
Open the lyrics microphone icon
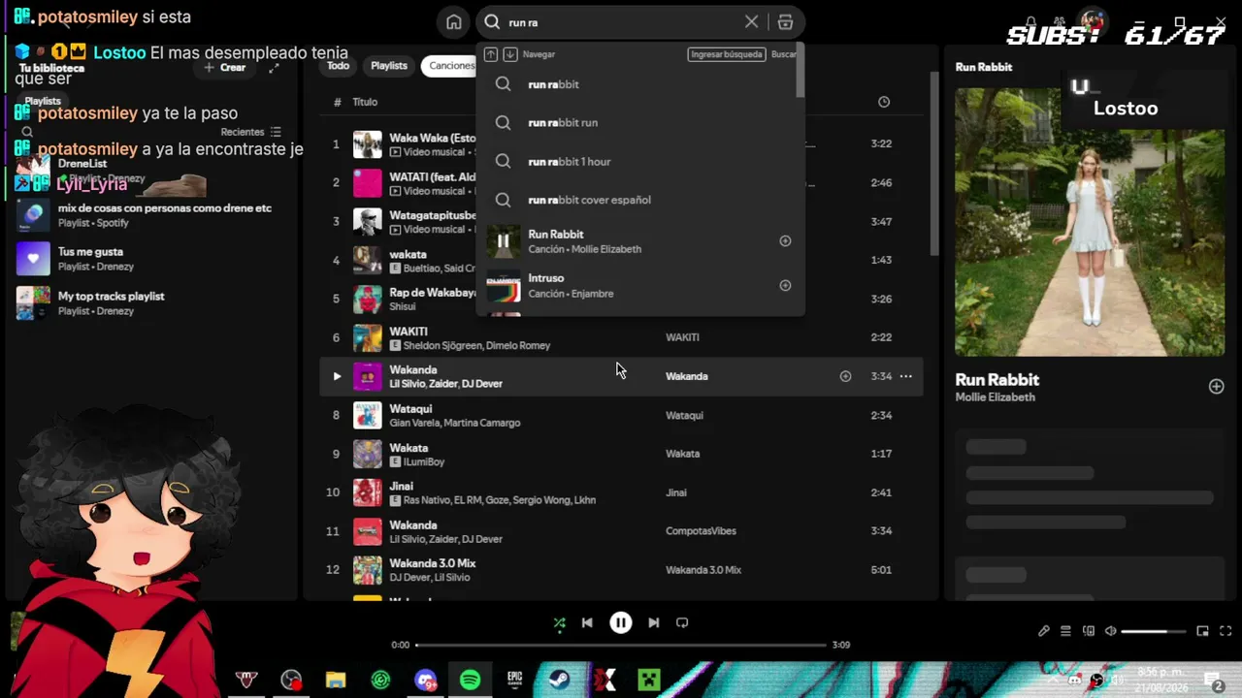click(x=1044, y=631)
